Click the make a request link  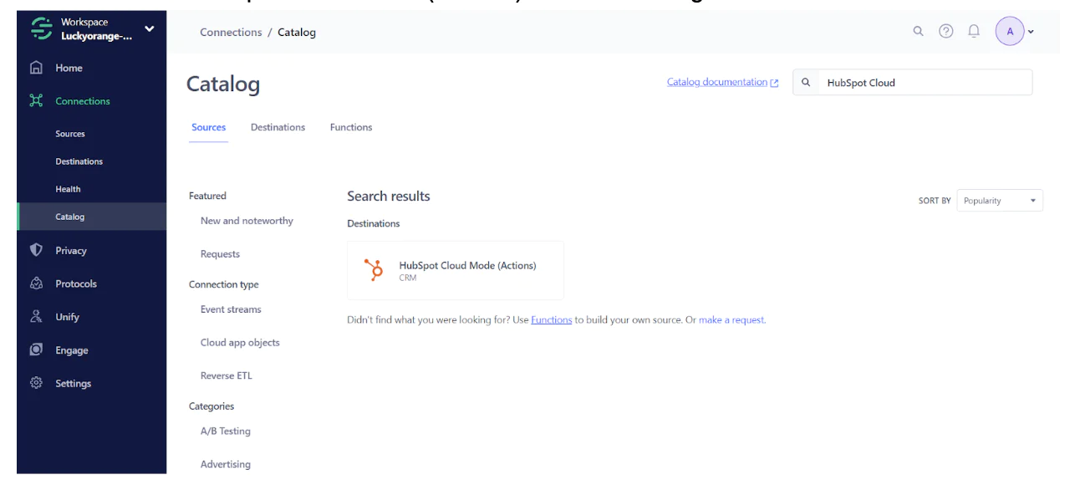[x=731, y=319]
